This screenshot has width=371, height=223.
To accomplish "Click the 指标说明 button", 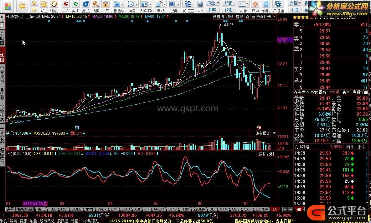I will (x=266, y=154).
